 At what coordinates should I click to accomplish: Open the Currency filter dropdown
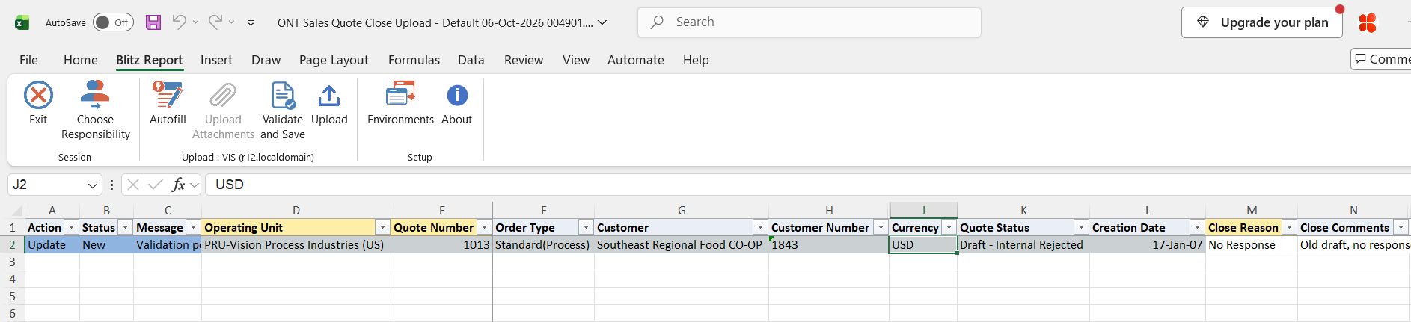[949, 227]
